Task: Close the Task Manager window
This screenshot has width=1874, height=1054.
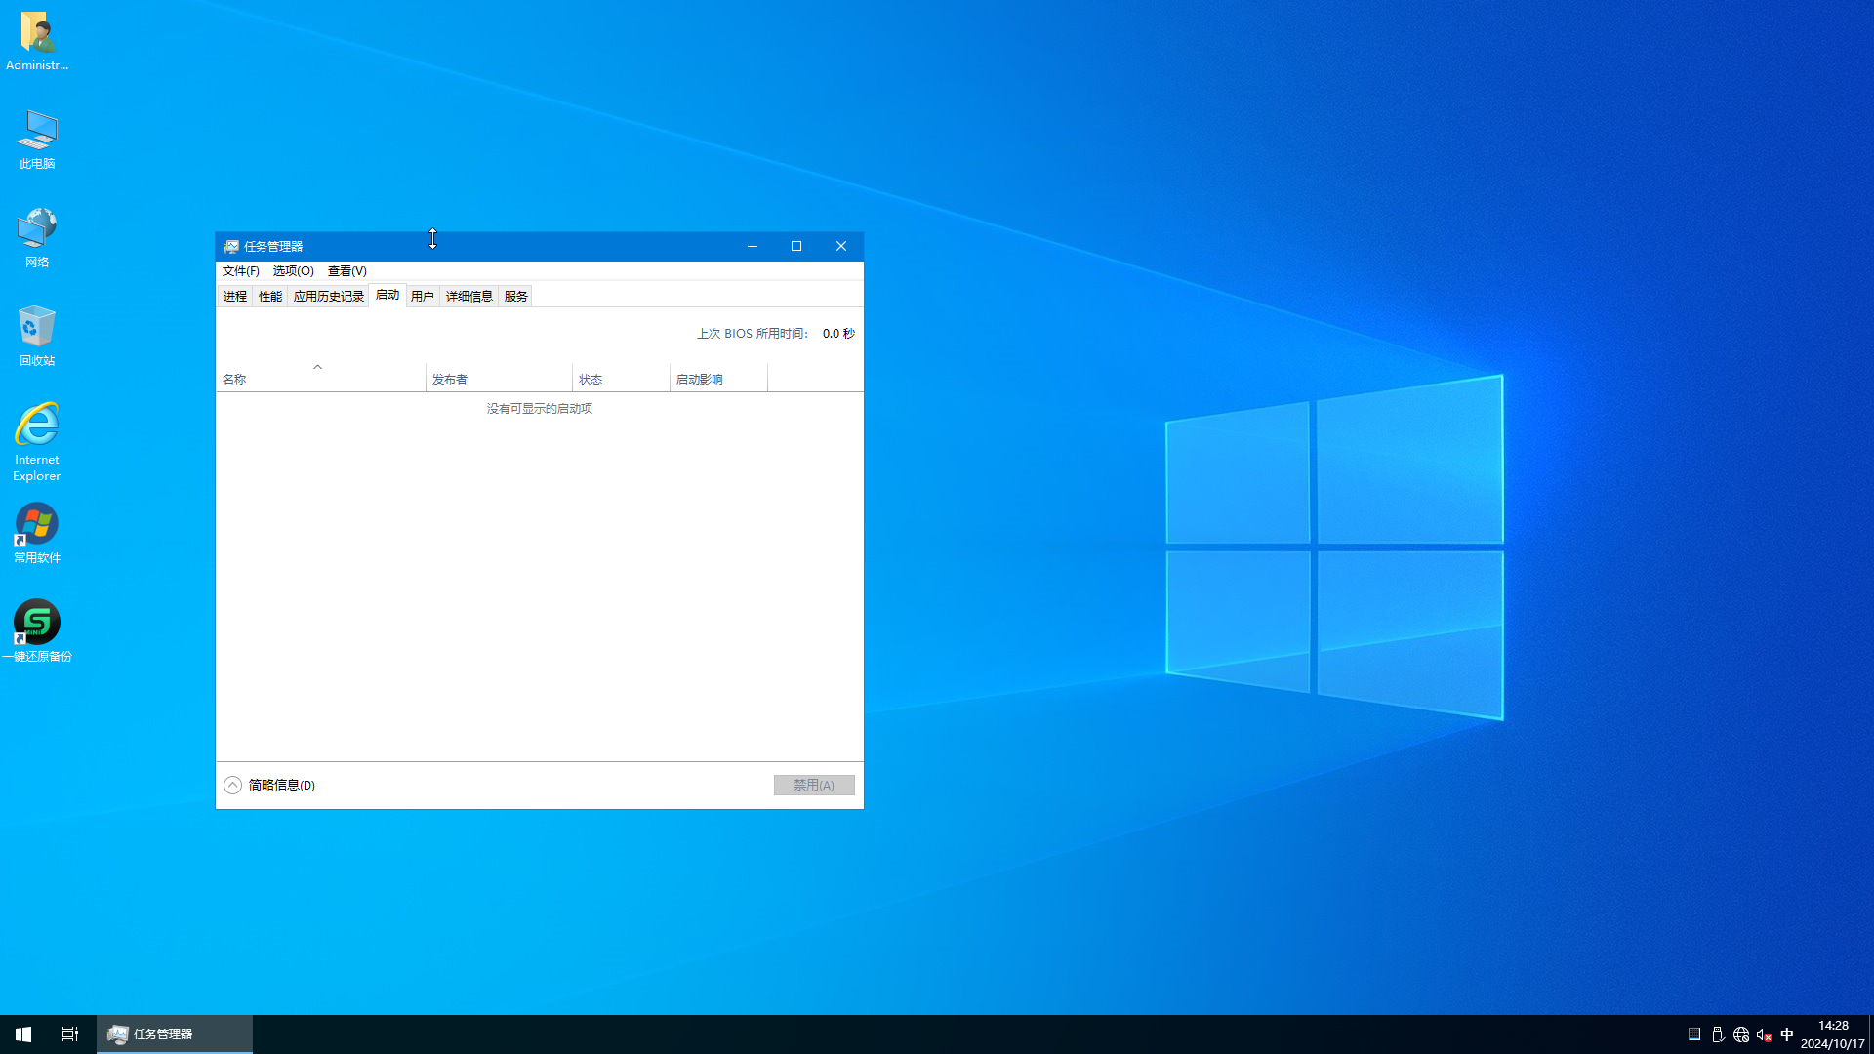Action: click(841, 247)
